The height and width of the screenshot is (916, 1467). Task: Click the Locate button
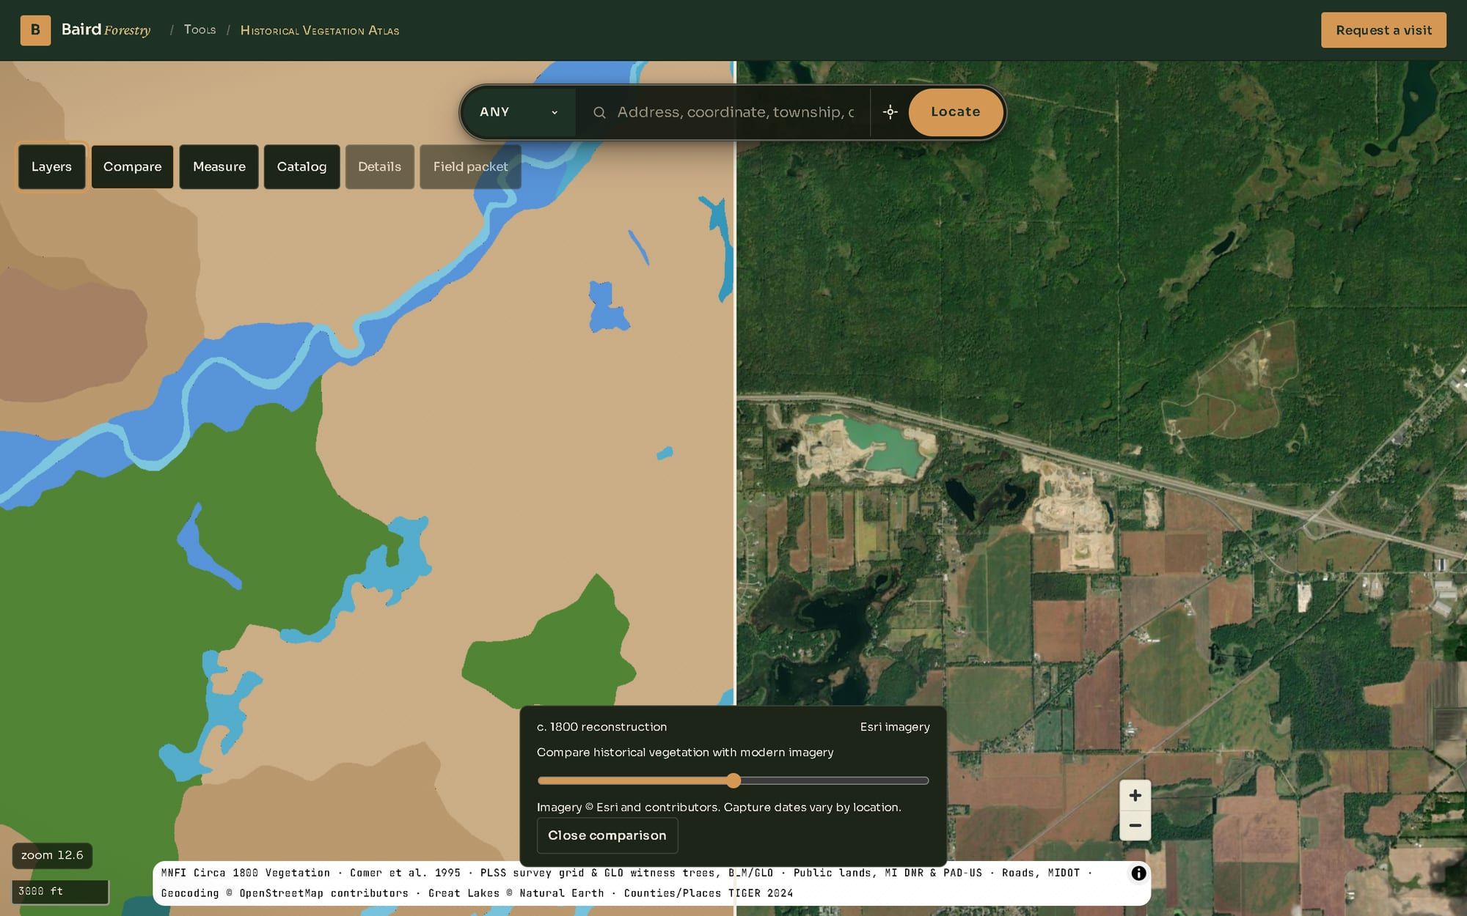point(955,112)
